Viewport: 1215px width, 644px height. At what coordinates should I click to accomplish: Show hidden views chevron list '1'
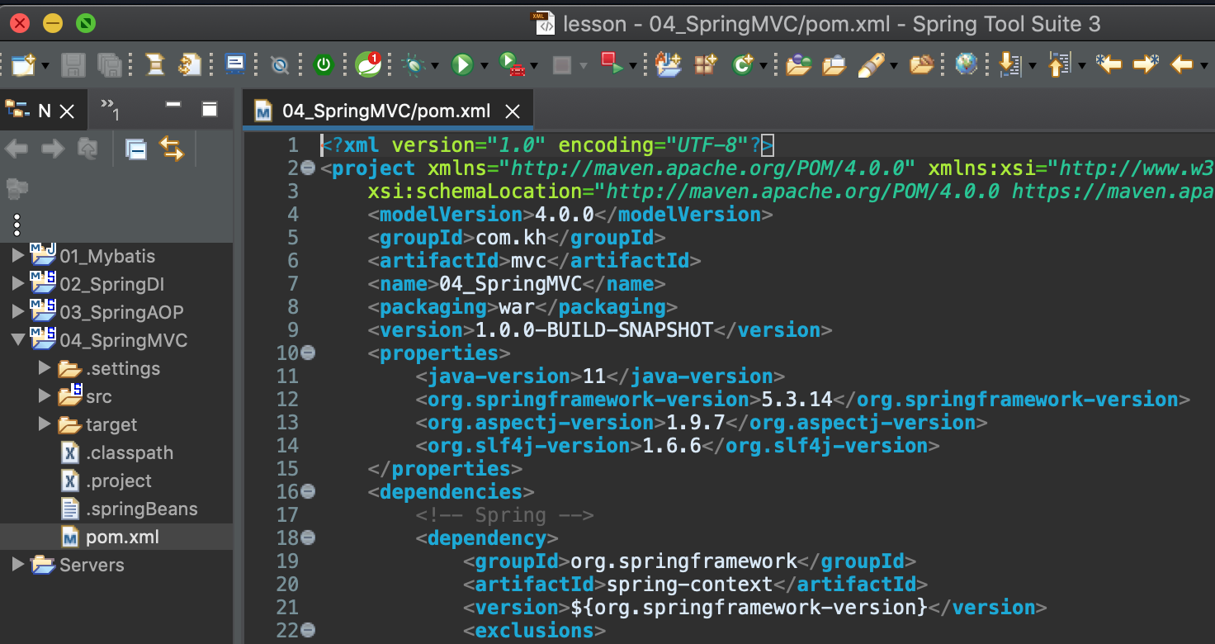[110, 108]
